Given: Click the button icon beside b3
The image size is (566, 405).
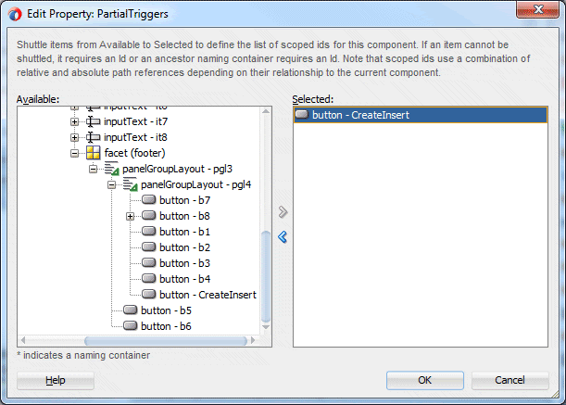Looking at the screenshot, I should pos(149,262).
